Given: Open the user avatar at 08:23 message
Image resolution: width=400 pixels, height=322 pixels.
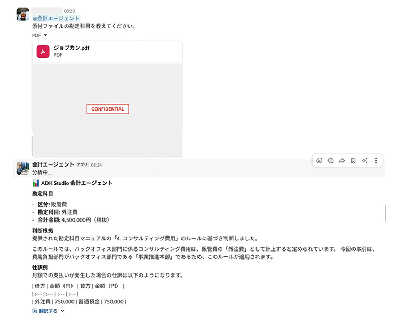Looking at the screenshot, I should pos(23,14).
